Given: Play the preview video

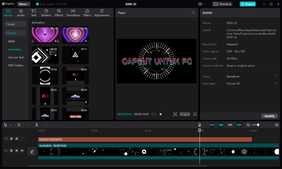Looking at the screenshot, I should (x=161, y=114).
